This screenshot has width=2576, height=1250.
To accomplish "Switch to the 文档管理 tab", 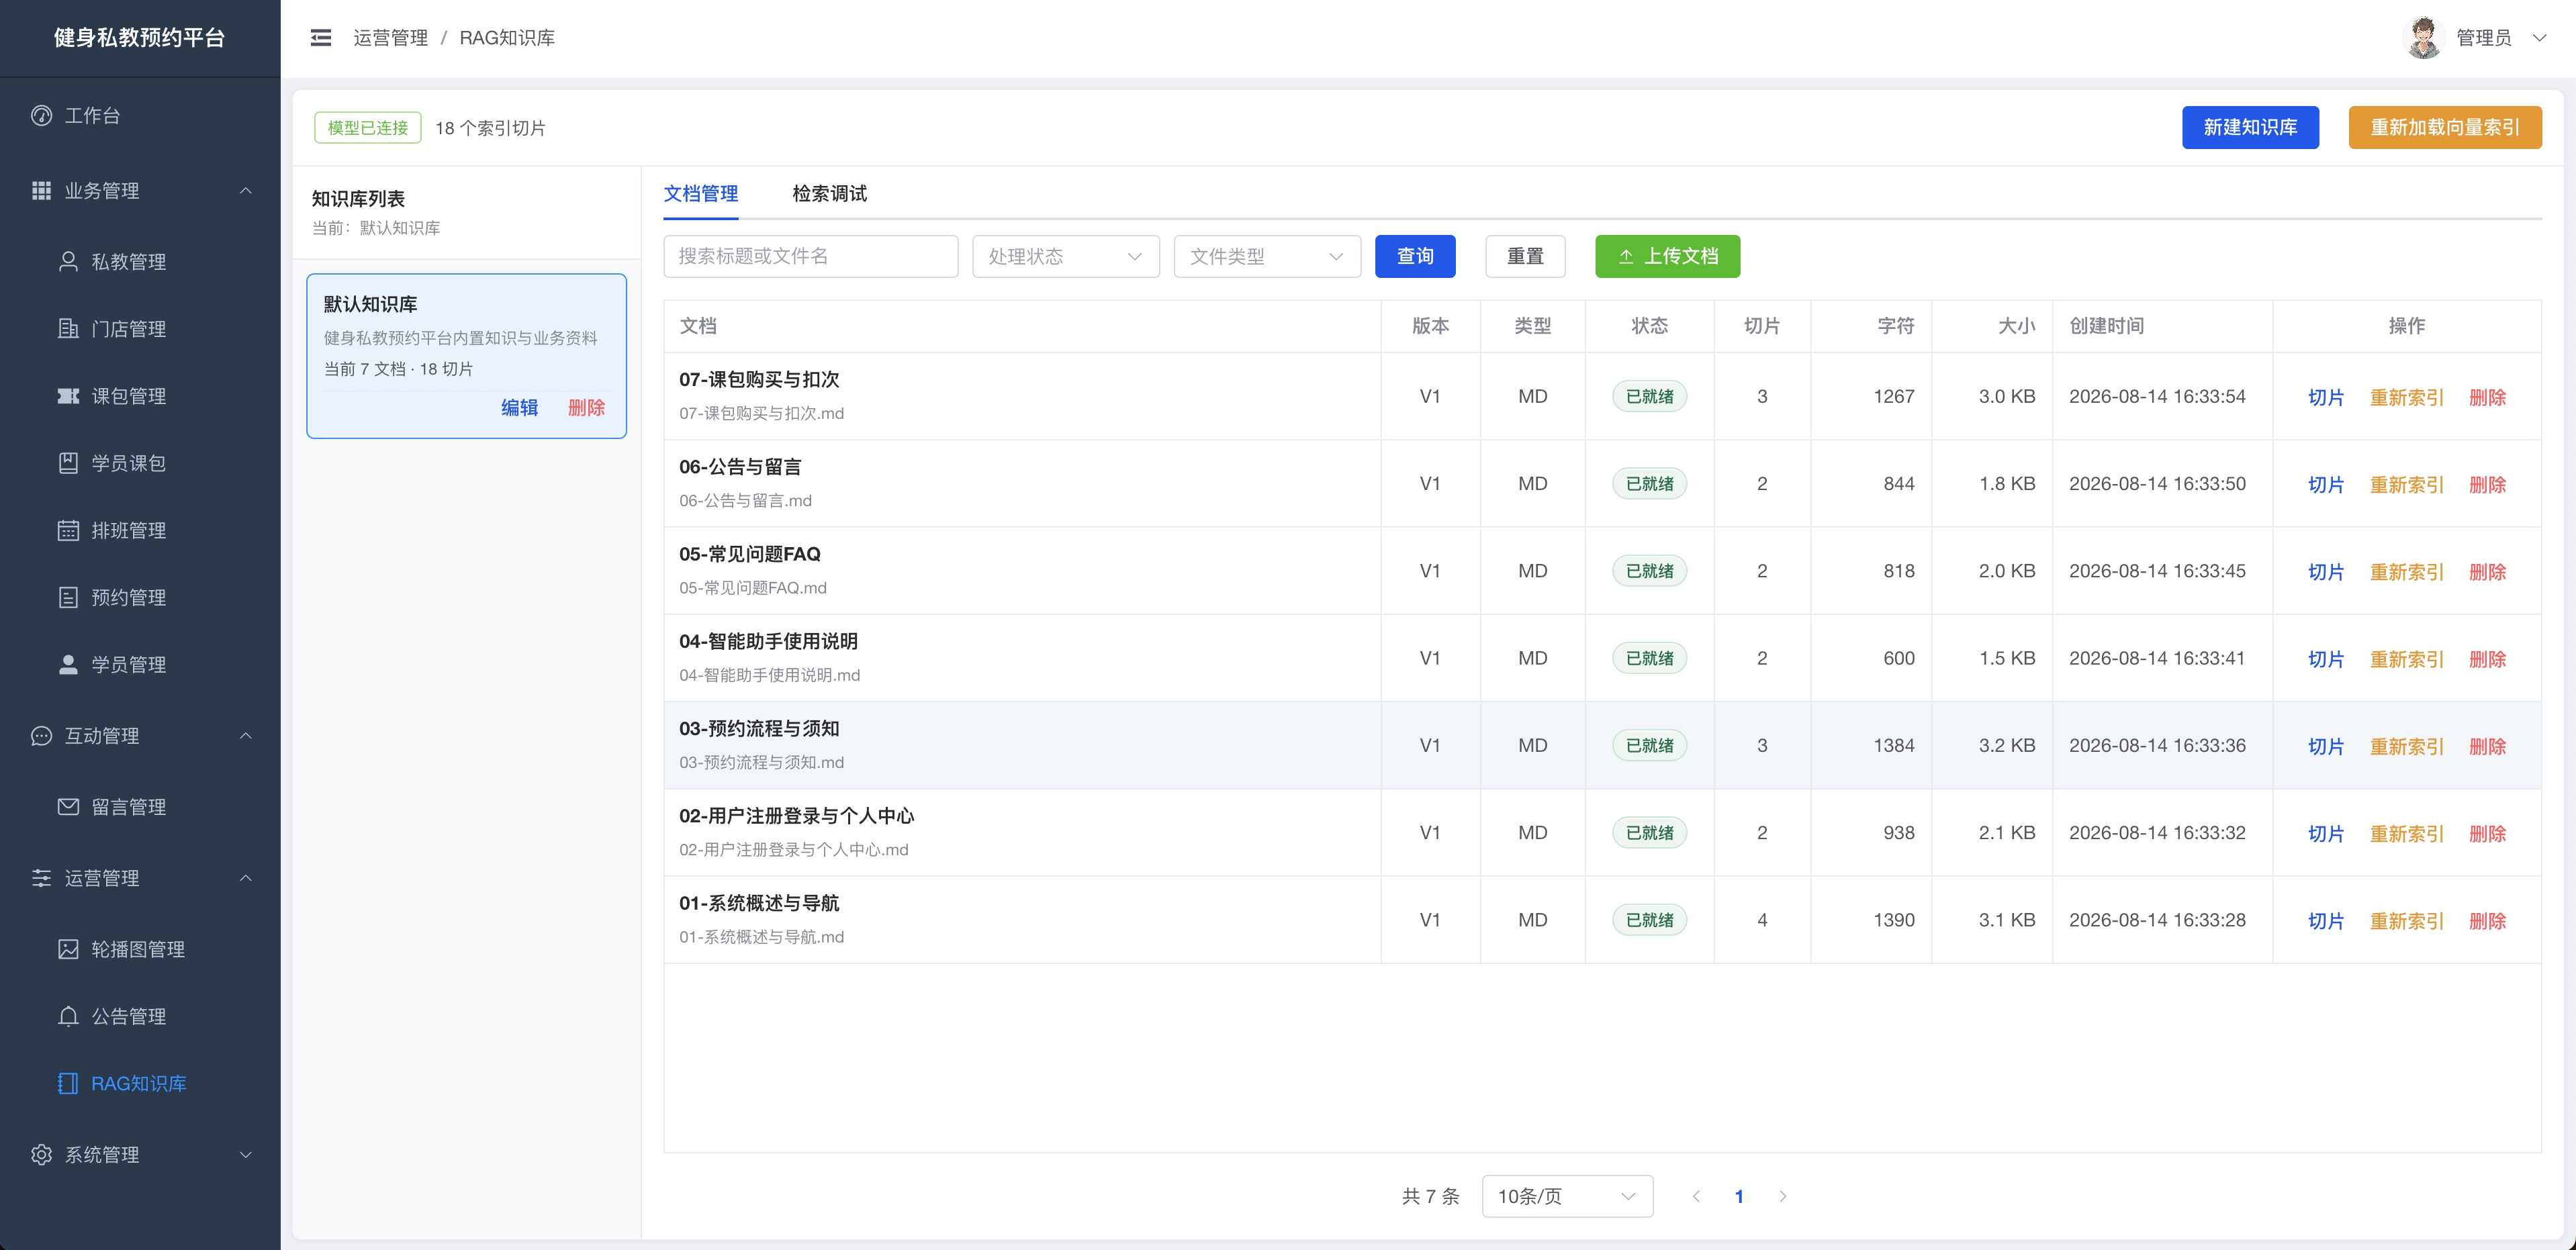I will pyautogui.click(x=701, y=194).
